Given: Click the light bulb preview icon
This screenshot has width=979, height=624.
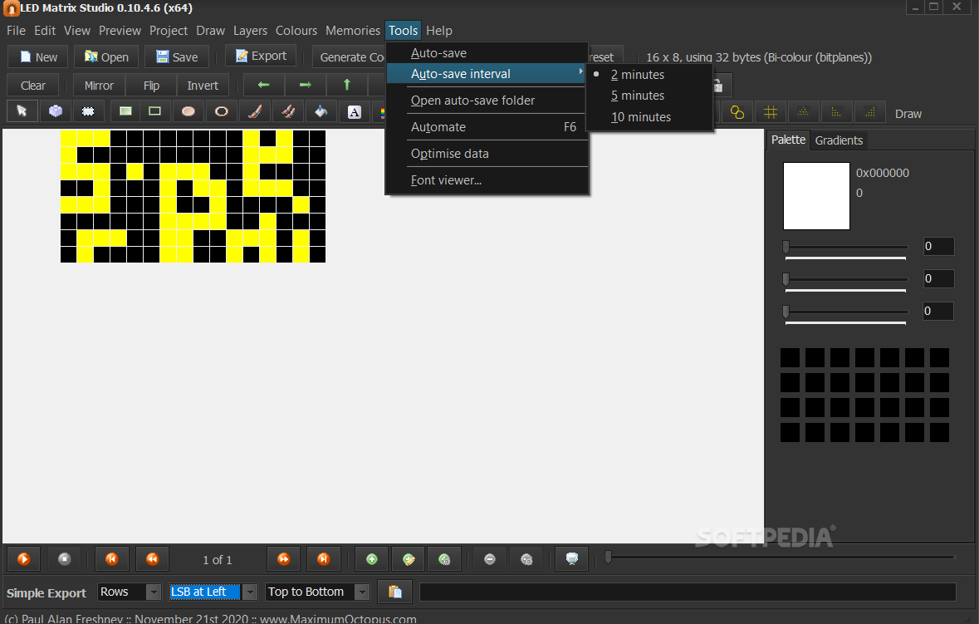Looking at the screenshot, I should (x=572, y=559).
